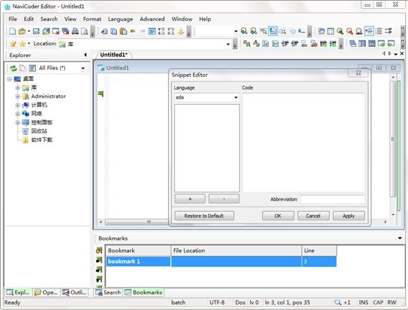Open the Location path dropdown
The image size is (408, 310).
point(228,44)
